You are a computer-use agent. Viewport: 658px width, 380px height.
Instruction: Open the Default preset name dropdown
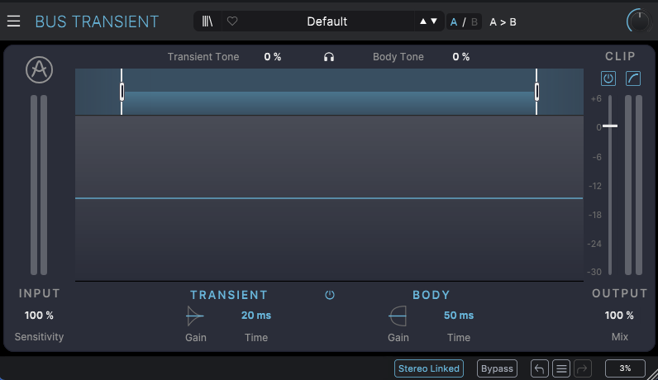click(x=327, y=21)
